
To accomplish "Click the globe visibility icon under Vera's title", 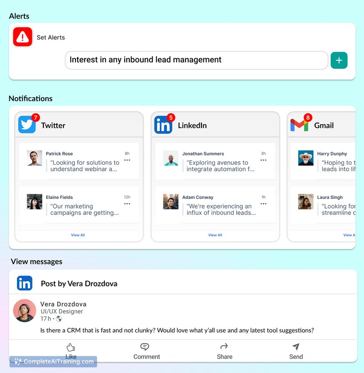I will coord(59,319).
